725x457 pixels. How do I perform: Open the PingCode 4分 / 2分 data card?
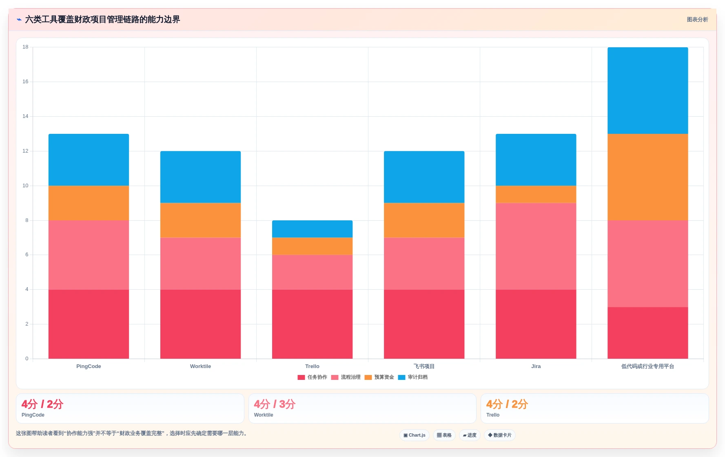pyautogui.click(x=130, y=408)
